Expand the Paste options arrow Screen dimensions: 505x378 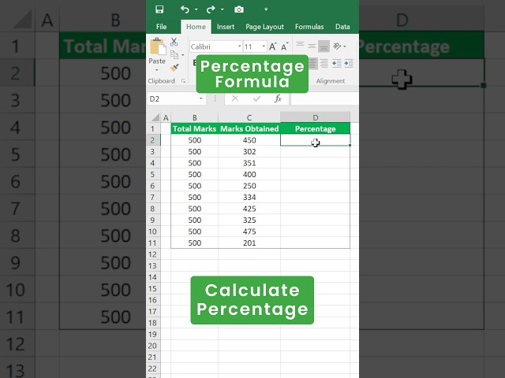point(157,70)
